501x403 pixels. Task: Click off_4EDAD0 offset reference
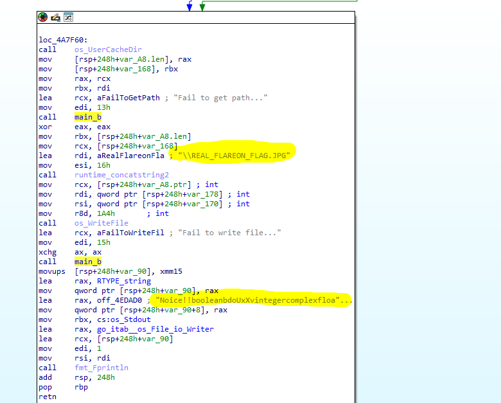point(119,300)
